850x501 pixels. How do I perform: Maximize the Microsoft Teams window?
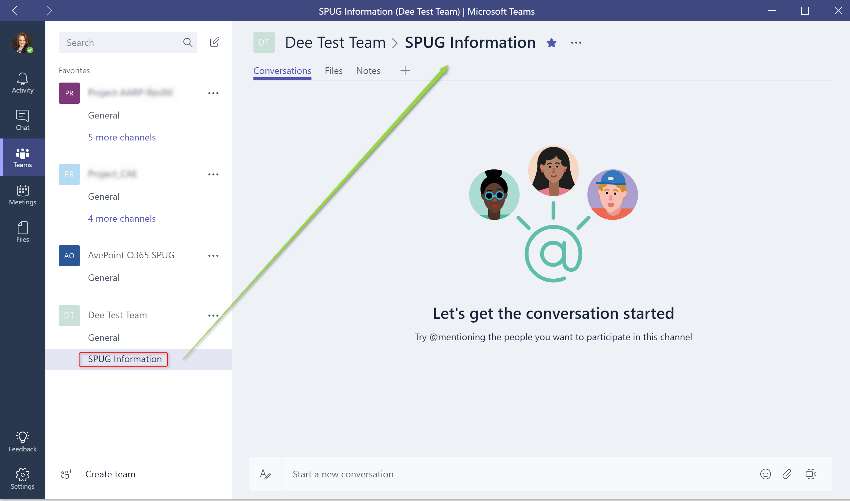[805, 11]
